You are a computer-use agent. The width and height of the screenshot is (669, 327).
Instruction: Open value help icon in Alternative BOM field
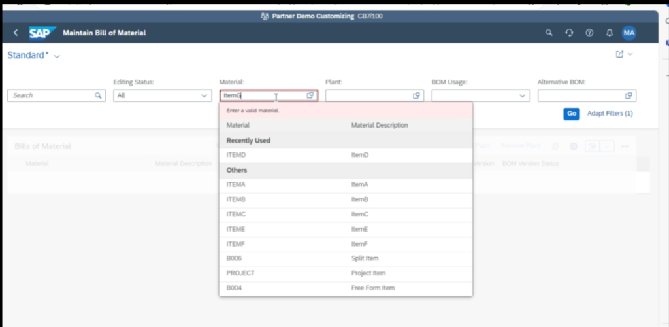(628, 95)
